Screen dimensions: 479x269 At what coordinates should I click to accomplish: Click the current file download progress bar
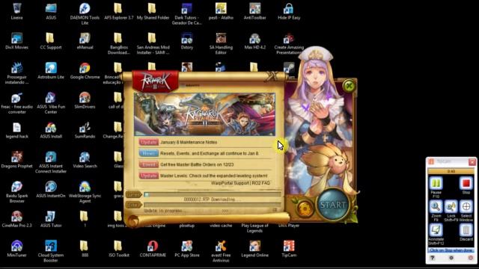pyautogui.click(x=213, y=194)
